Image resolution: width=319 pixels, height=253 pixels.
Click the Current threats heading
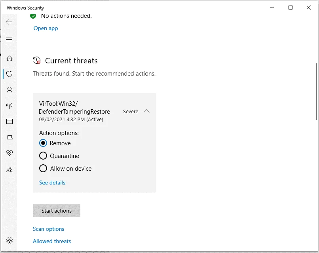[71, 61]
